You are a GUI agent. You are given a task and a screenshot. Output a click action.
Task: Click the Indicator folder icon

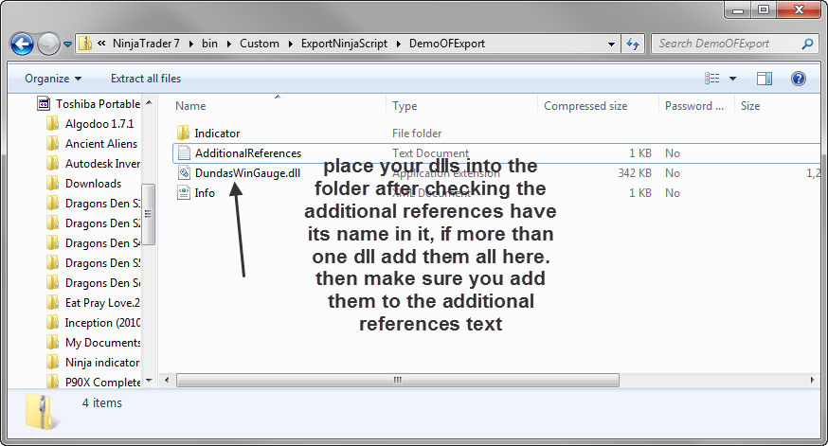tap(183, 133)
